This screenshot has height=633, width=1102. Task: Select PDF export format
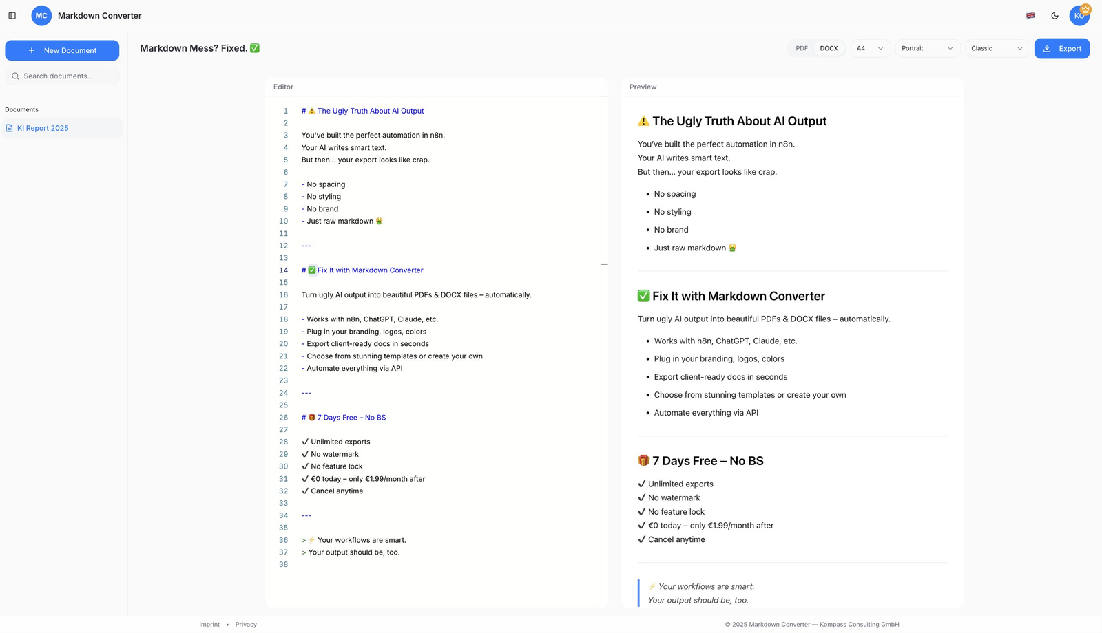pyautogui.click(x=802, y=49)
